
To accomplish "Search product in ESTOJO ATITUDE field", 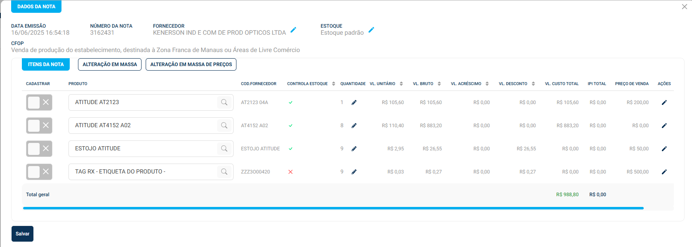I will 224,149.
